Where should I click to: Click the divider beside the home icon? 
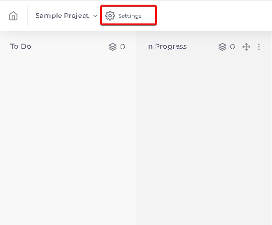[27, 15]
